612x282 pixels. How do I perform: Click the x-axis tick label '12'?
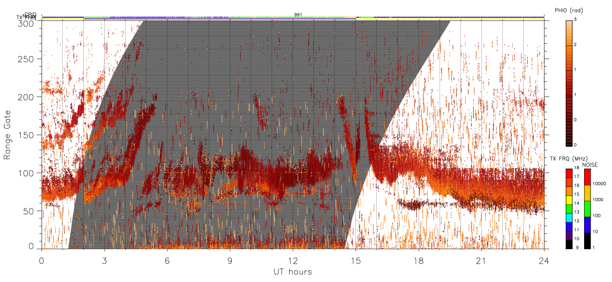(x=293, y=261)
